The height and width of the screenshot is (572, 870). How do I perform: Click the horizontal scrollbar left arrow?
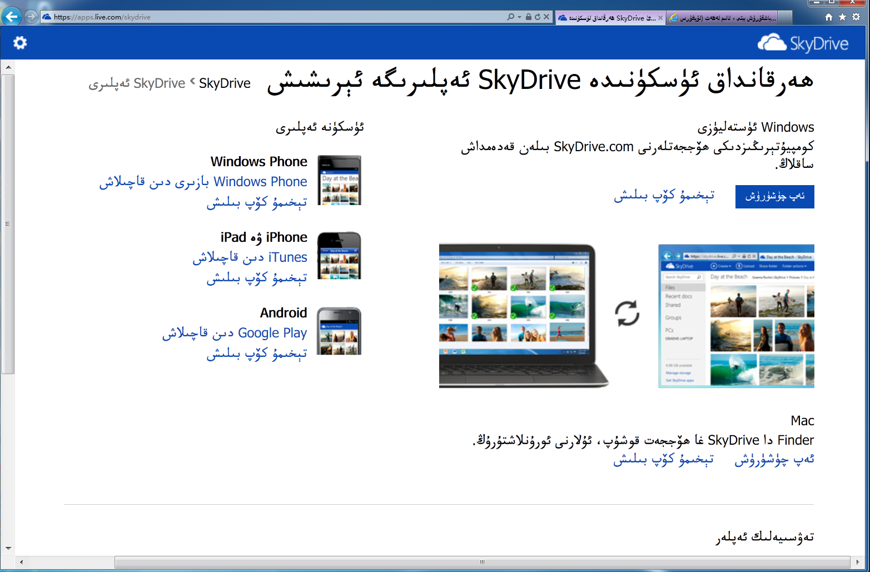21,562
